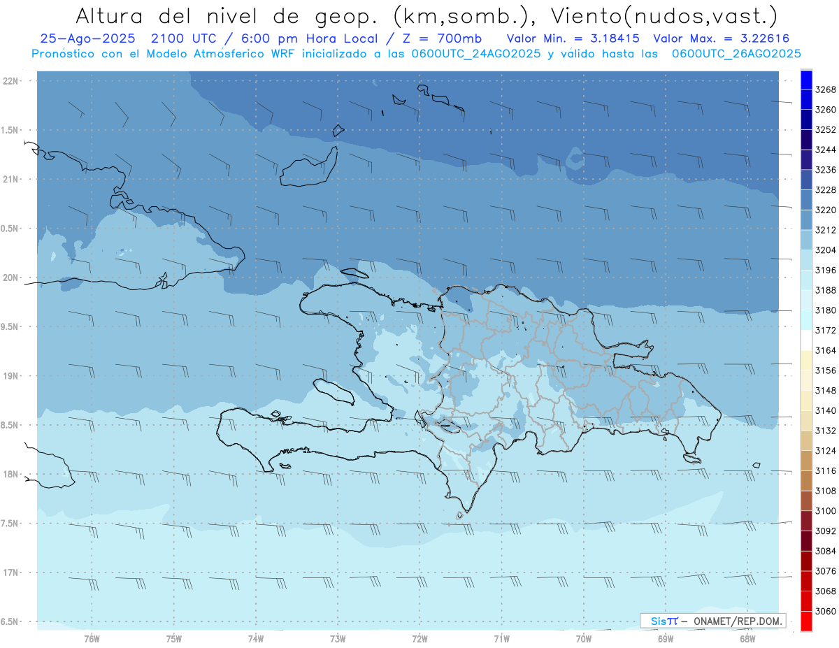This screenshot has width=839, height=648.
Task: Click legend value 3148
Action: (826, 391)
